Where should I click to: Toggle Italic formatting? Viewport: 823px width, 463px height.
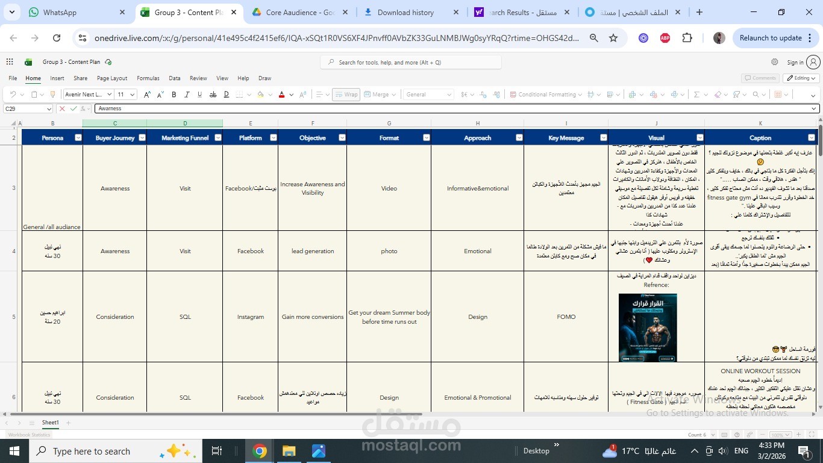pos(187,94)
